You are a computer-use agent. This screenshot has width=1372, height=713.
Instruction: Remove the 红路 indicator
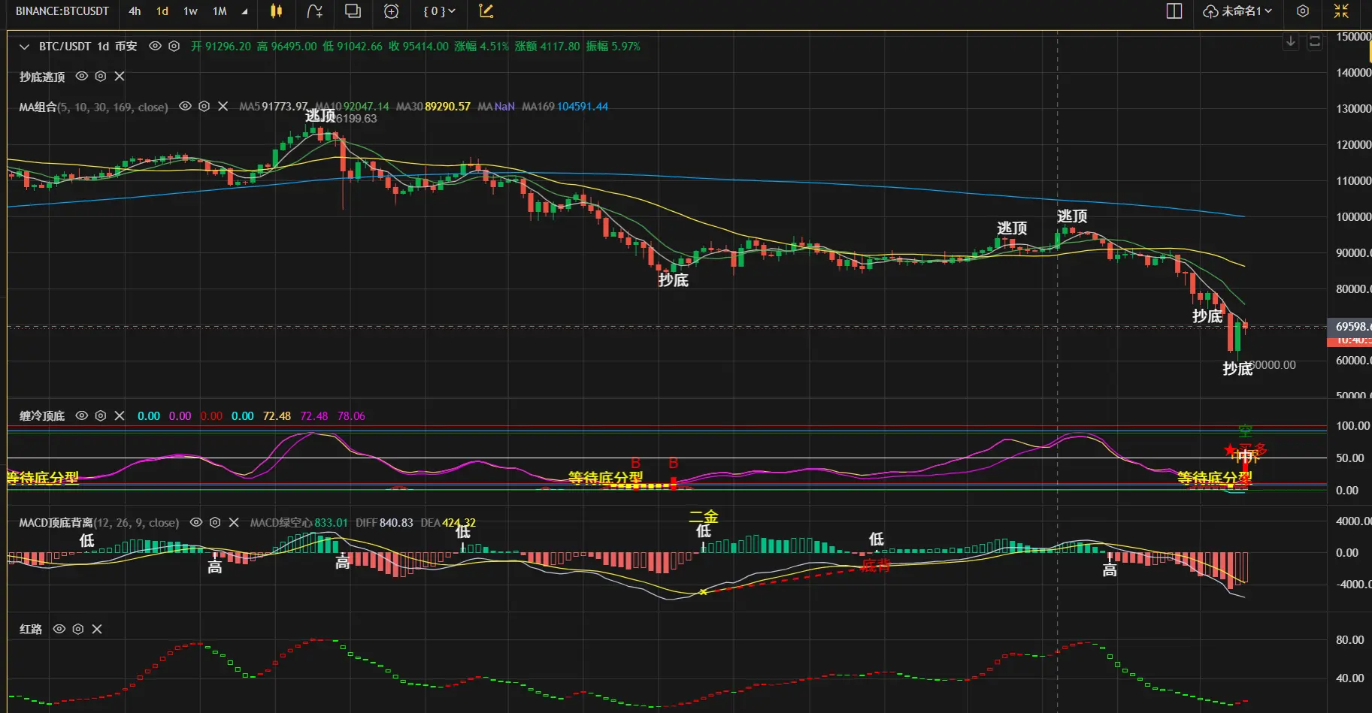pyautogui.click(x=97, y=629)
